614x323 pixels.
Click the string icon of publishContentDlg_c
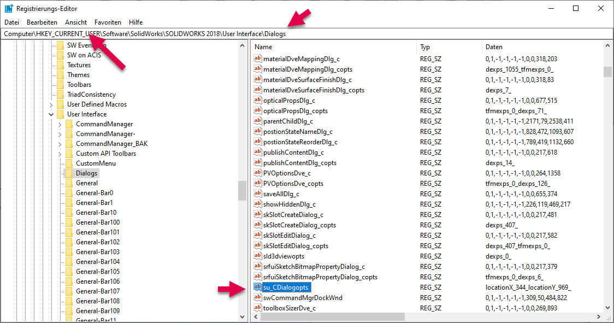pos(257,152)
